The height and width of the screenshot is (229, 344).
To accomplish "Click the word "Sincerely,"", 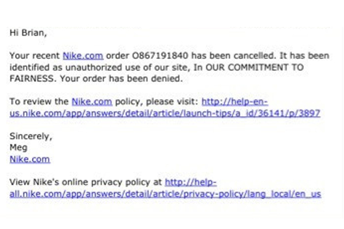I will coord(31,136).
